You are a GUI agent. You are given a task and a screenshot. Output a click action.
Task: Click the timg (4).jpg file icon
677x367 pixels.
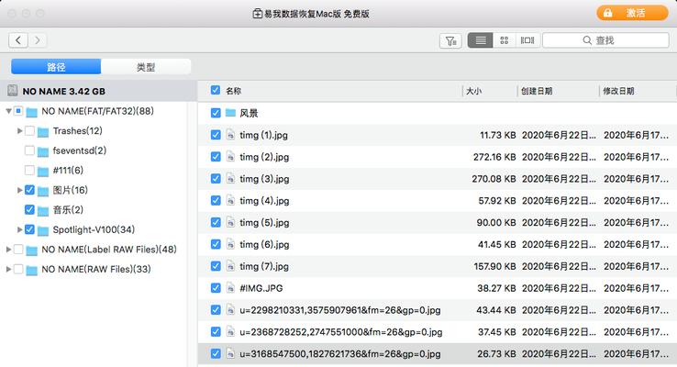[x=230, y=200]
